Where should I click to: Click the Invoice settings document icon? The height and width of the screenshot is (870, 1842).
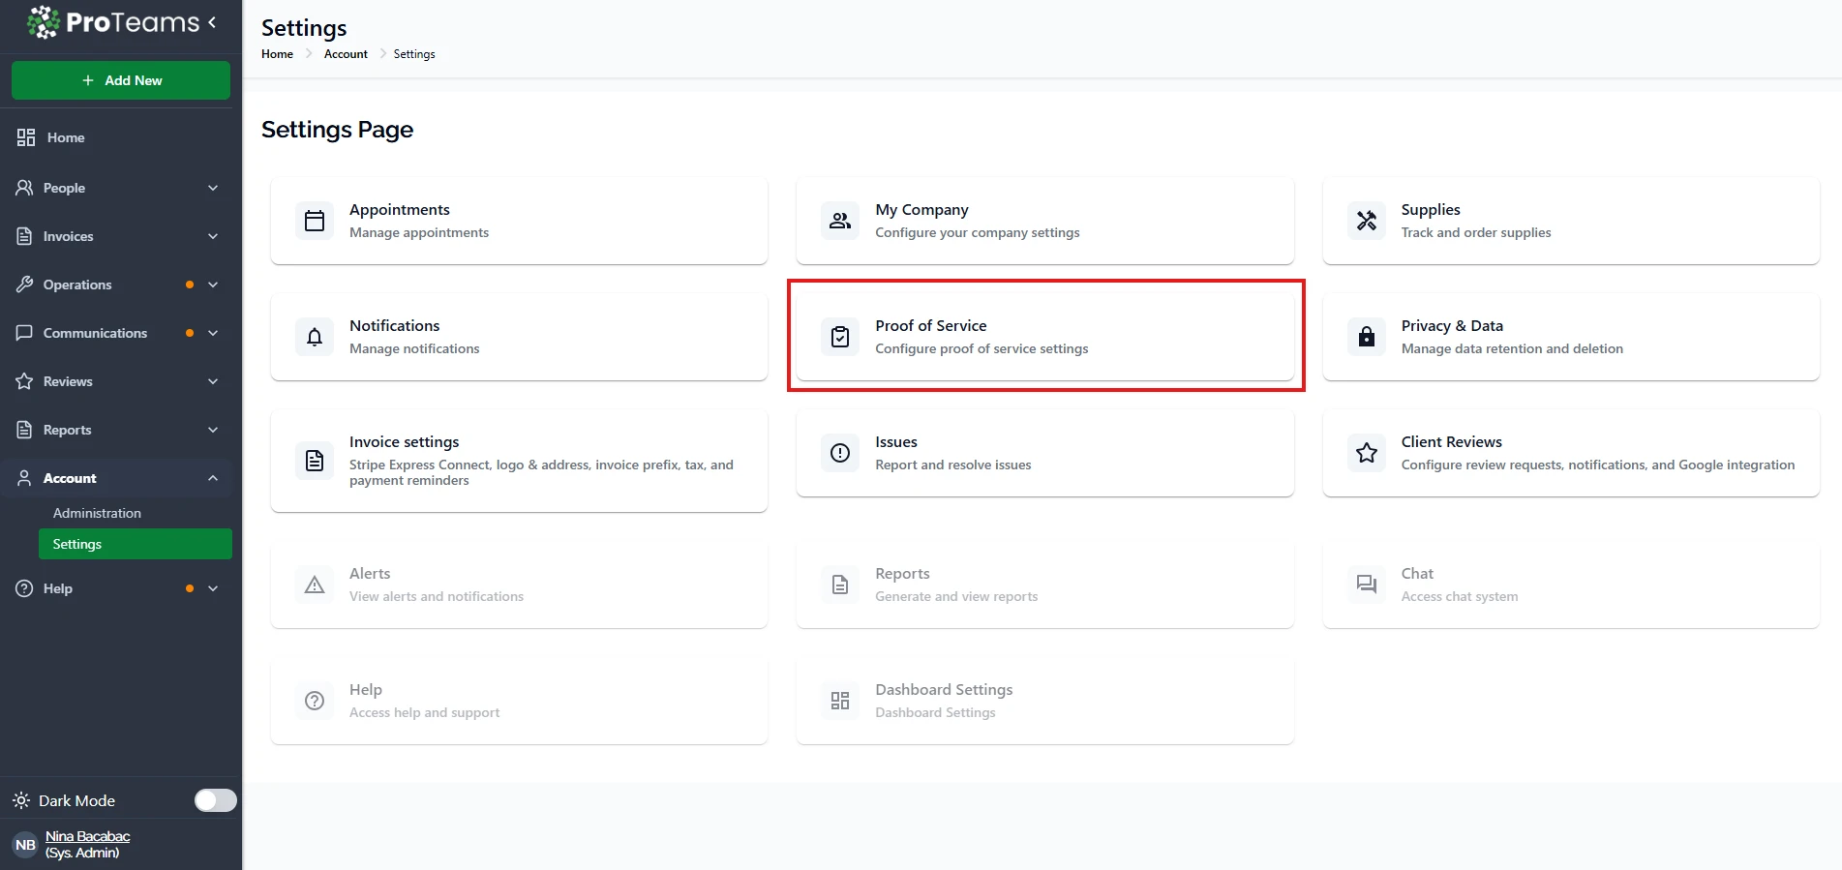point(315,461)
